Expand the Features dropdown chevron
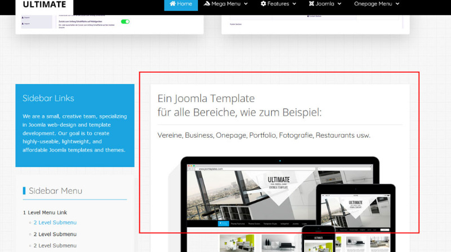Viewport: 451px width, 252px height. [294, 4]
